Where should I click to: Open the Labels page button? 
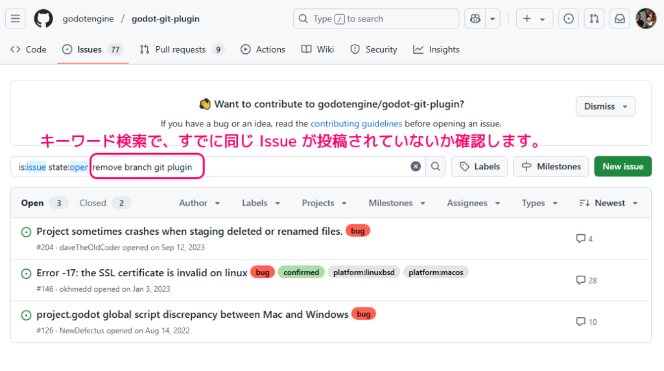click(479, 167)
